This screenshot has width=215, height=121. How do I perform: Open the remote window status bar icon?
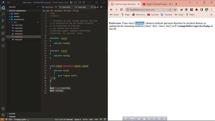tap(2, 120)
